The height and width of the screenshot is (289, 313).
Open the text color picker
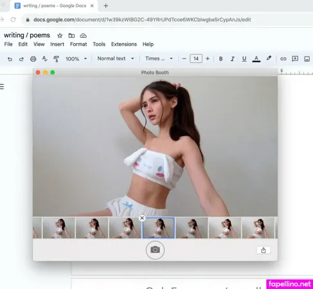click(x=256, y=58)
